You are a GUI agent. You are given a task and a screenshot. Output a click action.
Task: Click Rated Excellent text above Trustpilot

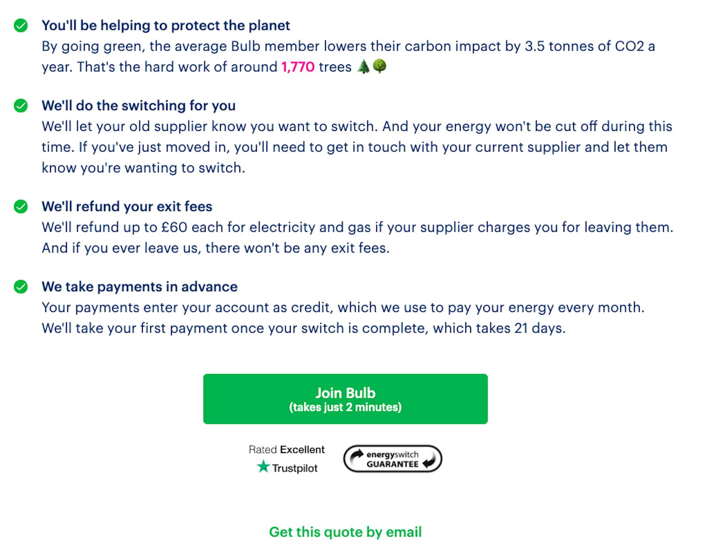coord(286,450)
